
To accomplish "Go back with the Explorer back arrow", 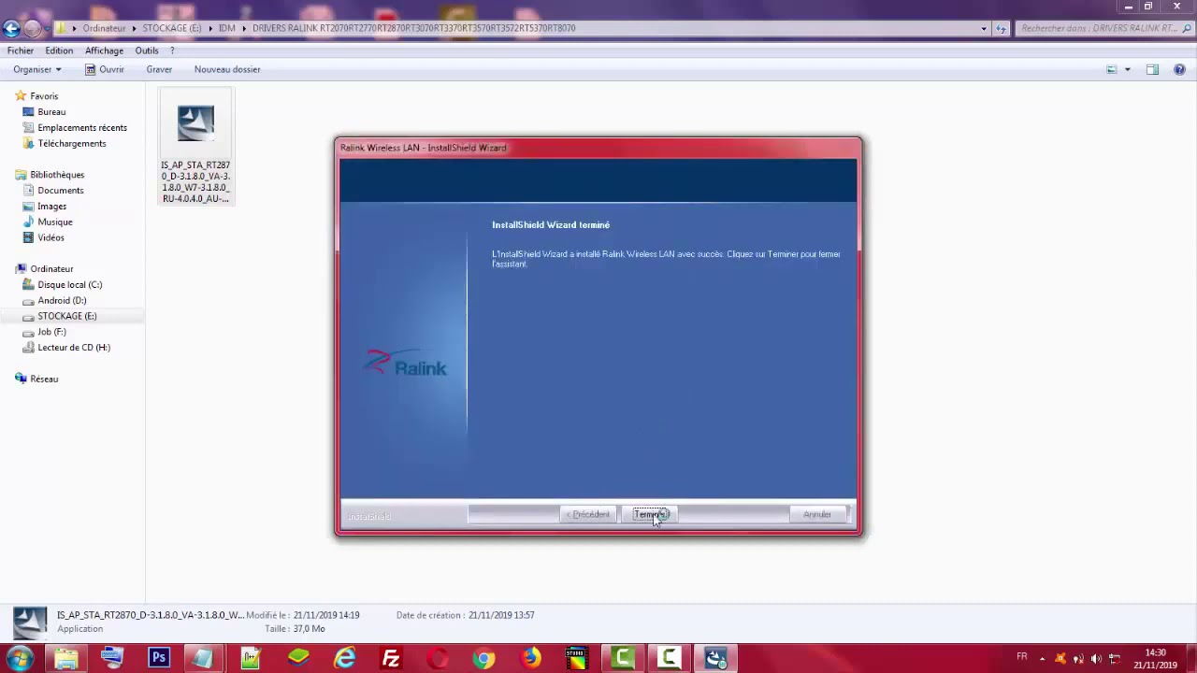I will pos(12,28).
